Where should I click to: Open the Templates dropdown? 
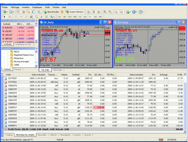(x=141, y=12)
